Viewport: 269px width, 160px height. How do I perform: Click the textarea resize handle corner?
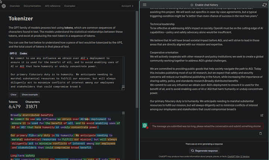click(x=123, y=89)
